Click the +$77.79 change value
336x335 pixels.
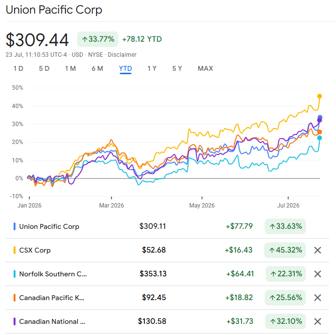pos(239,226)
